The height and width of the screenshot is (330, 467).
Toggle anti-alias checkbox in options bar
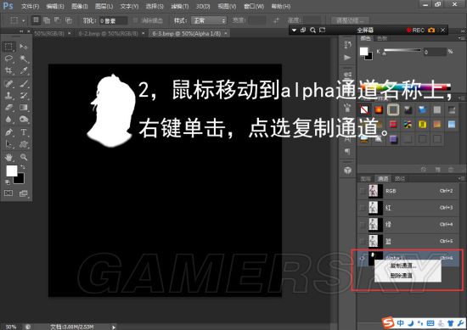point(136,20)
